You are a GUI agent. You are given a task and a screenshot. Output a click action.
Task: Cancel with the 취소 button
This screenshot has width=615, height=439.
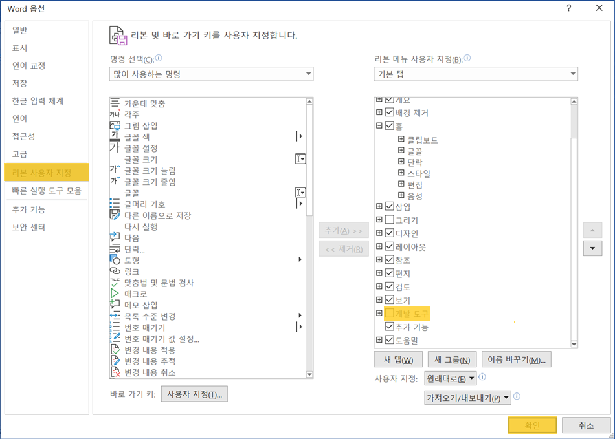point(587,425)
